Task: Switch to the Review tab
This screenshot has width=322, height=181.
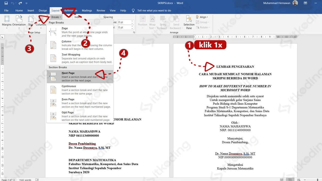Action: click(x=101, y=11)
